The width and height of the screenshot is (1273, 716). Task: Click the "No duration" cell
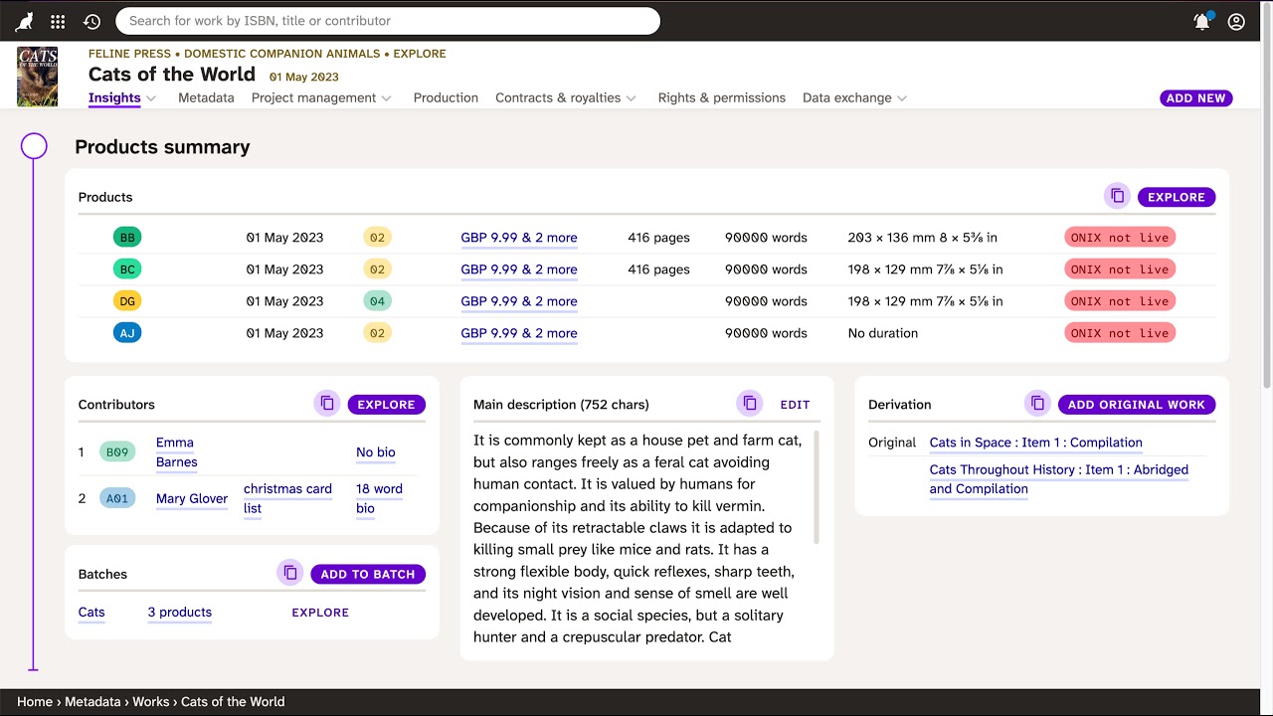point(883,333)
